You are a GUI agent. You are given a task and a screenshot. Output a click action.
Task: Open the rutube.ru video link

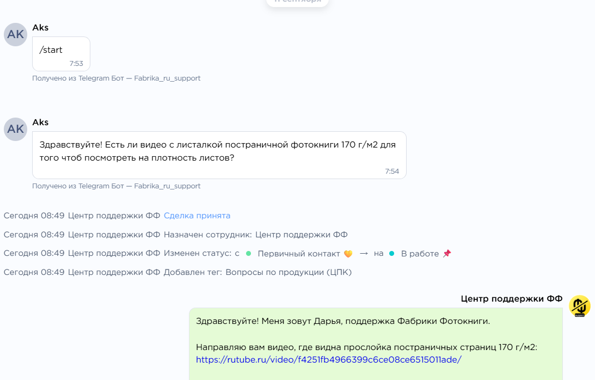pyautogui.click(x=329, y=359)
